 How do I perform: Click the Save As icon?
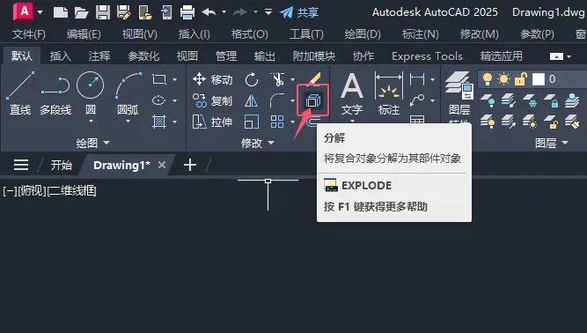(123, 12)
